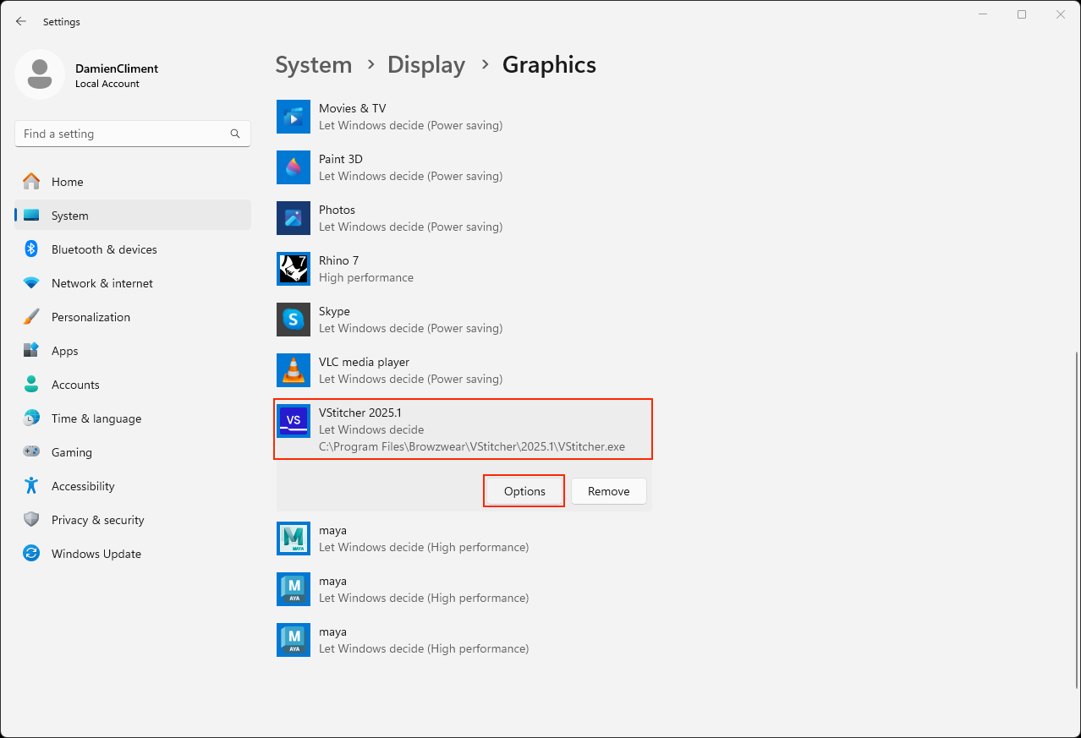The image size is (1081, 738).
Task: Open Personalization settings
Action: pyautogui.click(x=133, y=317)
